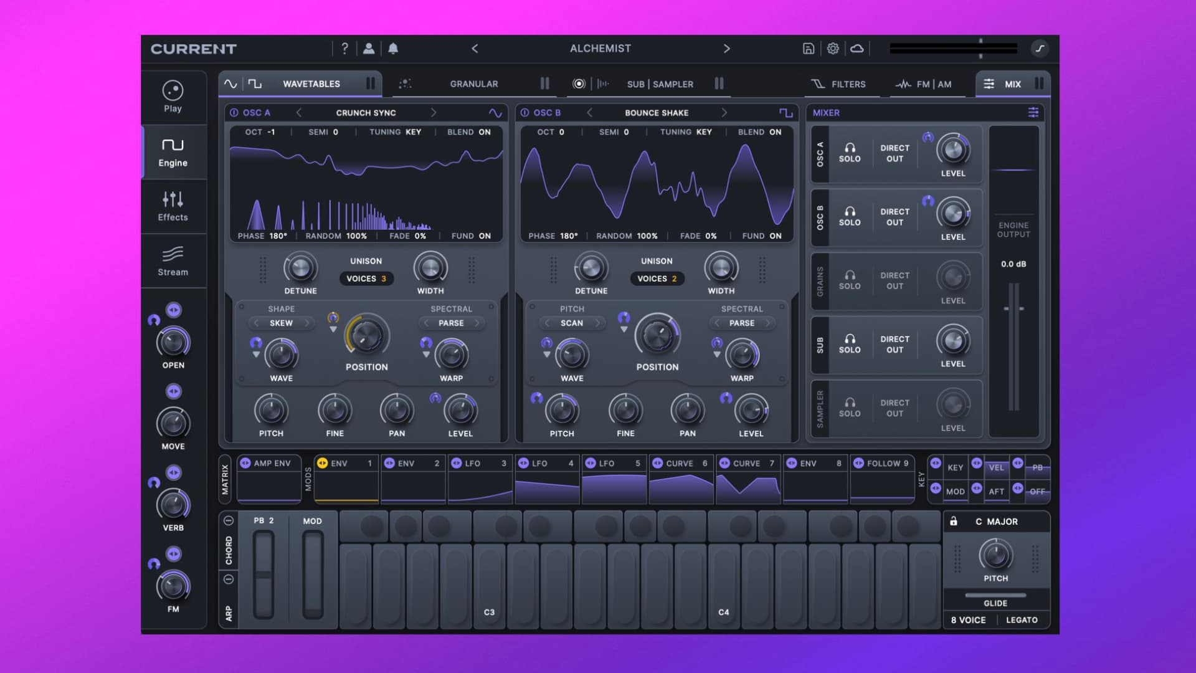Click the LEGATO voice mode button
The width and height of the screenshot is (1196, 673).
tap(1022, 620)
